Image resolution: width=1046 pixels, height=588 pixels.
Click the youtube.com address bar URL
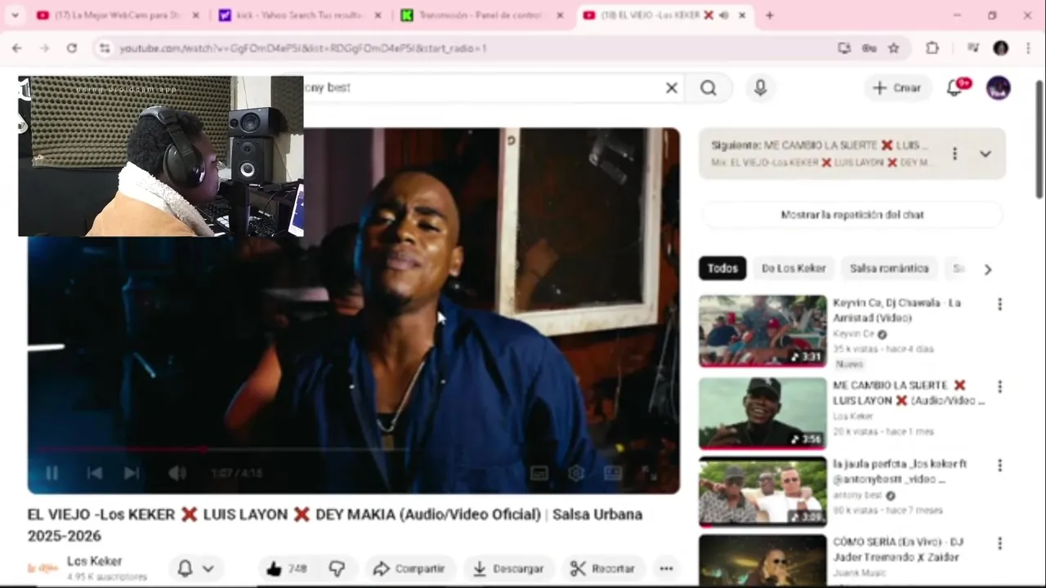point(303,48)
